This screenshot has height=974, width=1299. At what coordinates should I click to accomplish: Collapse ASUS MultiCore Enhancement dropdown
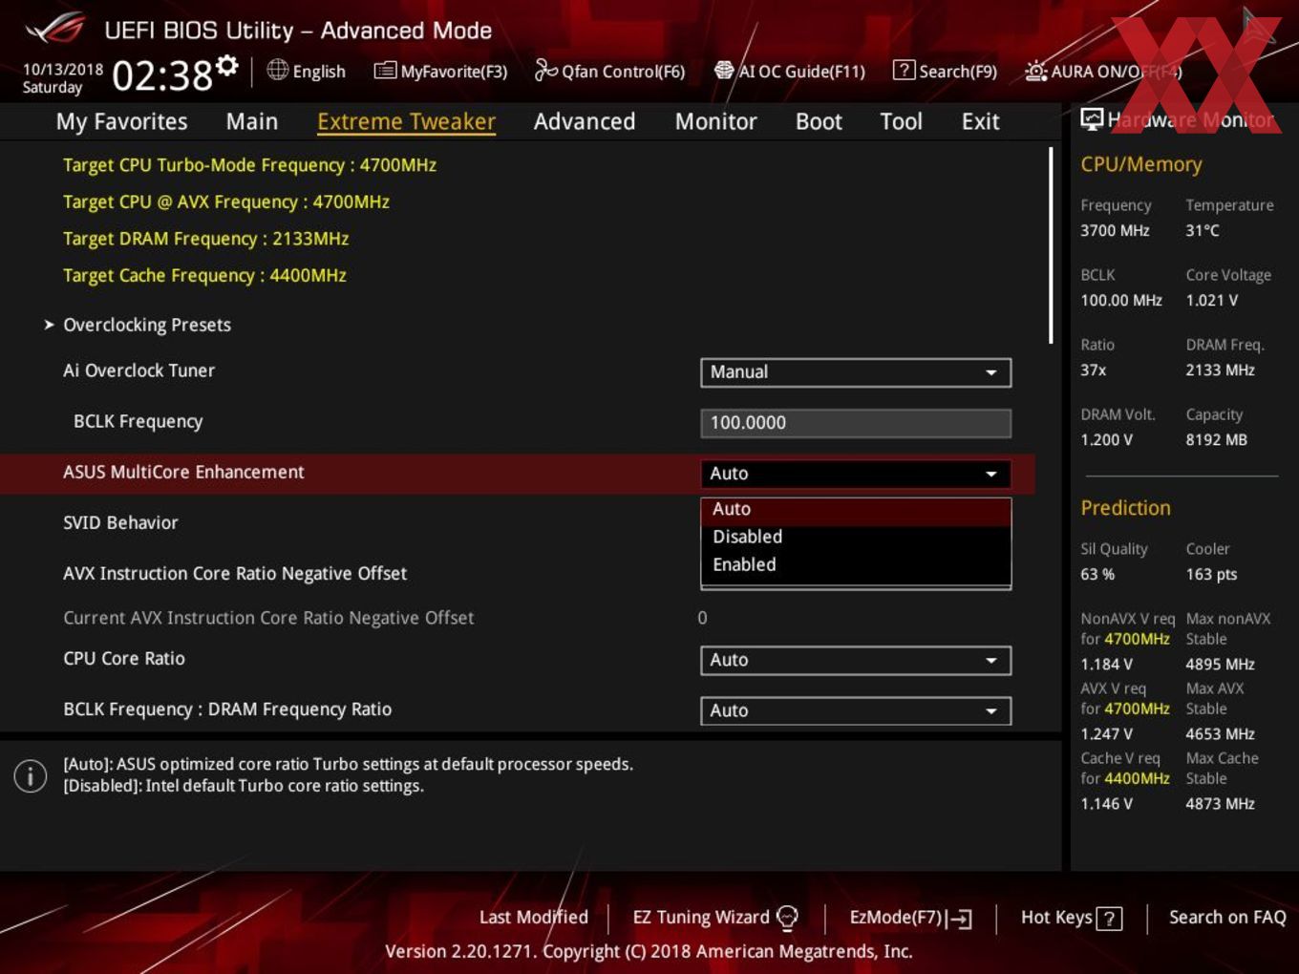[x=856, y=474]
